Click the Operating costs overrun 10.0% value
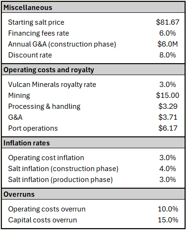The height and width of the screenshot is (230, 186). (168, 209)
